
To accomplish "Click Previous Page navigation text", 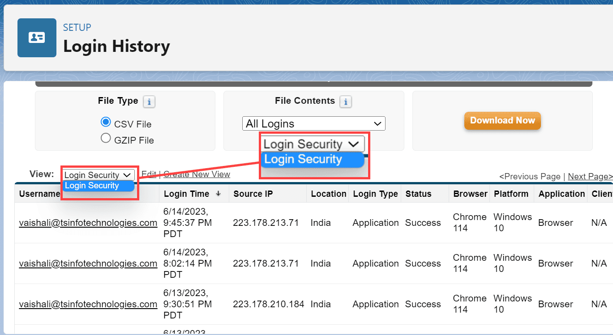I will 530,176.
